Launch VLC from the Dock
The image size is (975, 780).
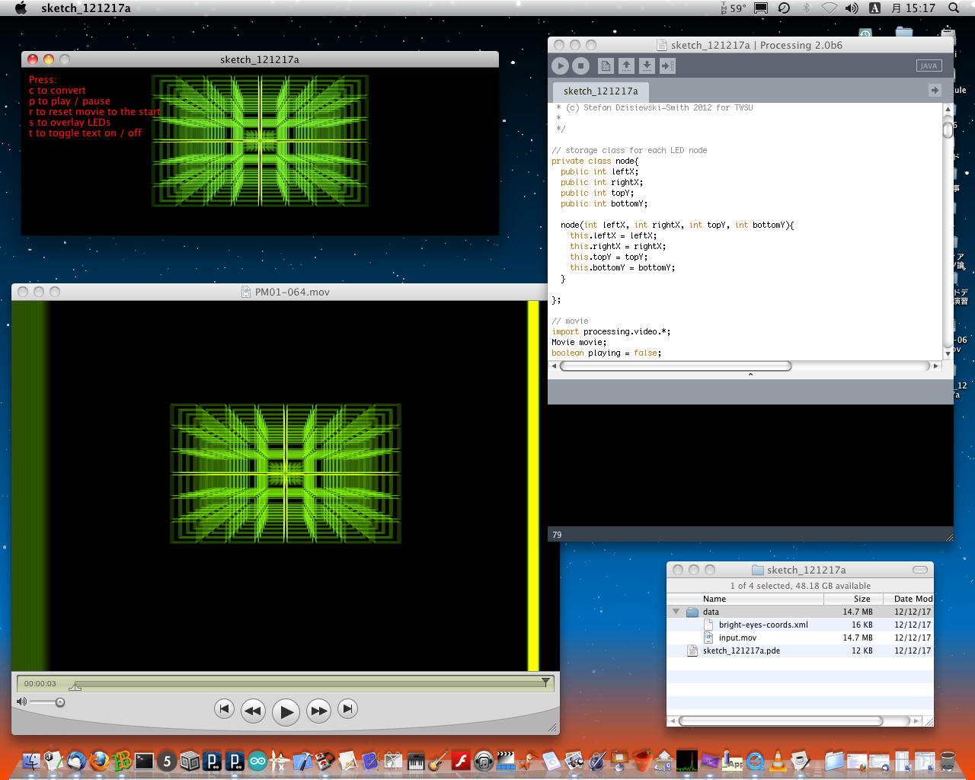(778, 760)
